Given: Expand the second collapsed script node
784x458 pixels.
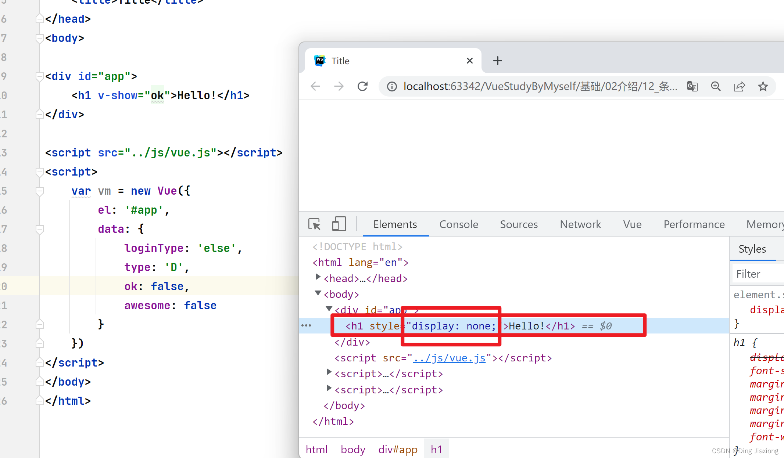Looking at the screenshot, I should tap(329, 388).
